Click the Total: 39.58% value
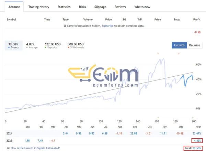Viewport: 206px width, 151px height. pos(193,148)
